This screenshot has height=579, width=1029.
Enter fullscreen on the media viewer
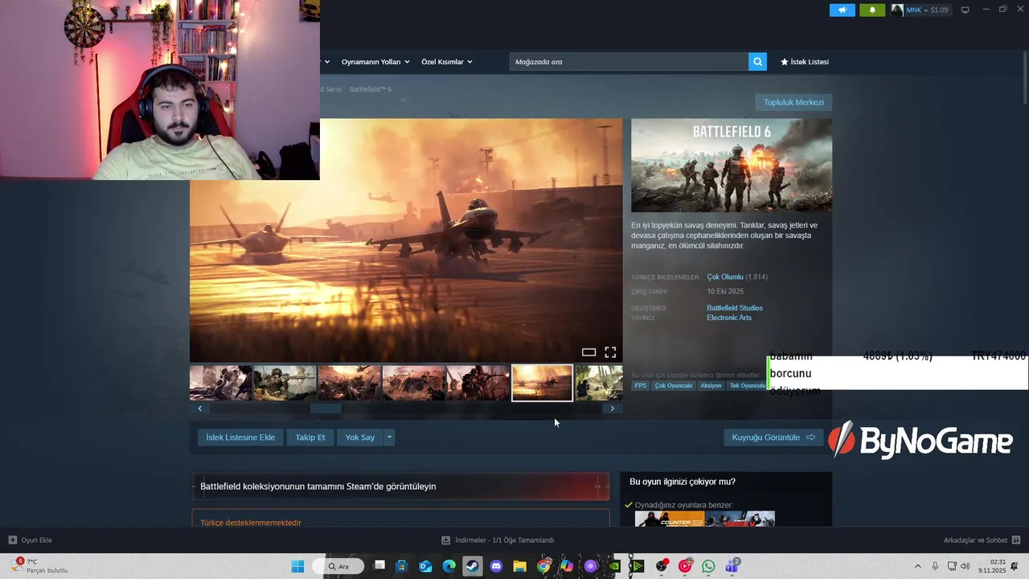coord(610,352)
